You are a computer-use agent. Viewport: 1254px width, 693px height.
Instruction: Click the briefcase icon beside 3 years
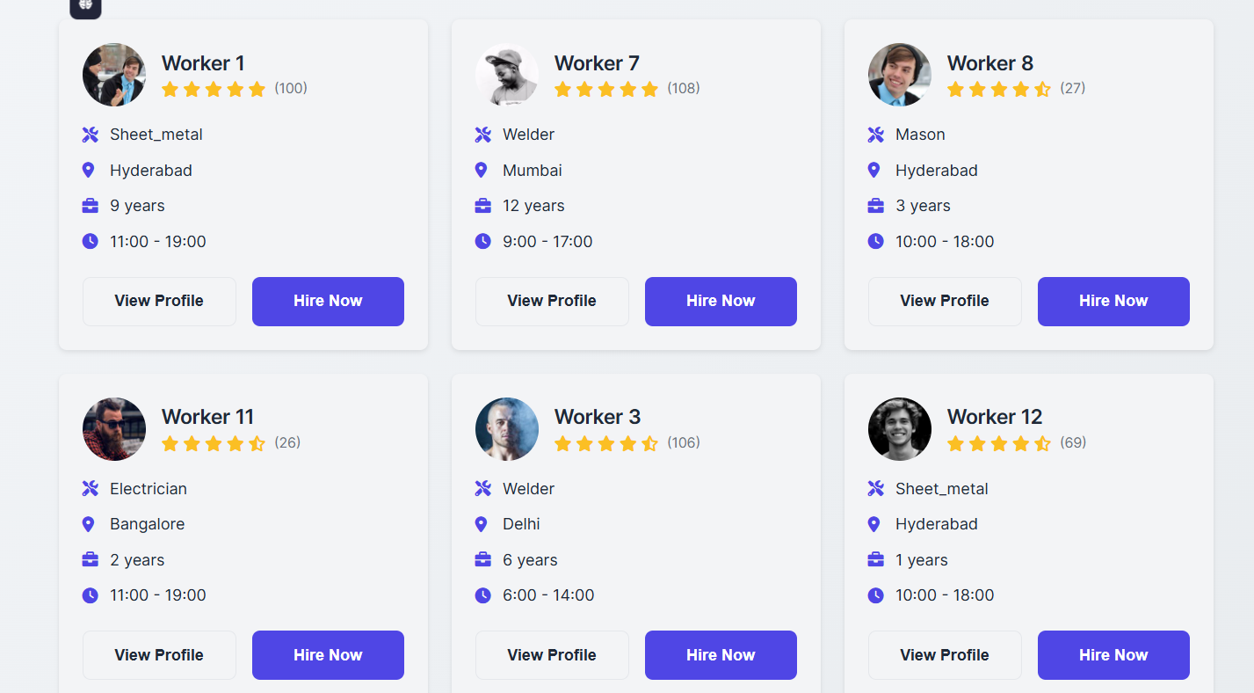(875, 206)
